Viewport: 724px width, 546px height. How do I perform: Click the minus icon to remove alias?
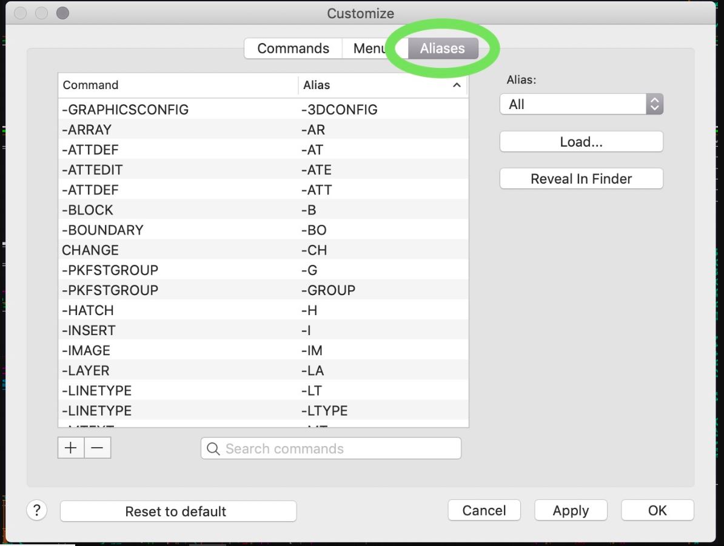[x=97, y=447]
